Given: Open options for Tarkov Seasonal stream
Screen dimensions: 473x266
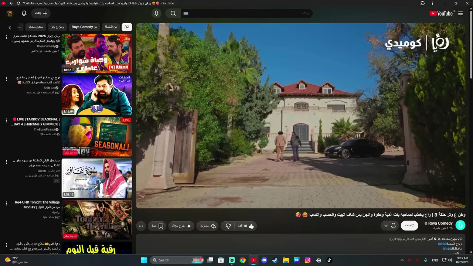Looking at the screenshot, I should (x=6, y=120).
